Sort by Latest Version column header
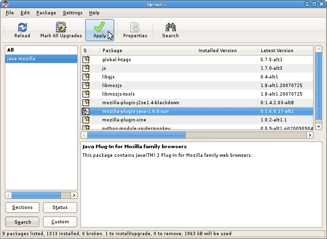Image resolution: width=327 pixels, height=239 pixels. coord(285,51)
